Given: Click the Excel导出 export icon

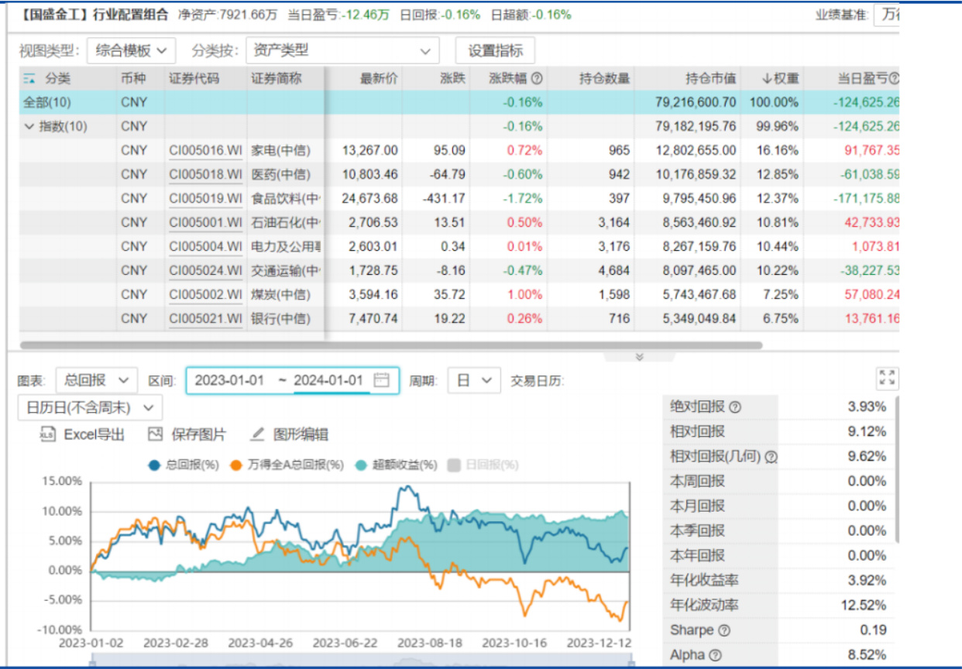Looking at the screenshot, I should 48,434.
